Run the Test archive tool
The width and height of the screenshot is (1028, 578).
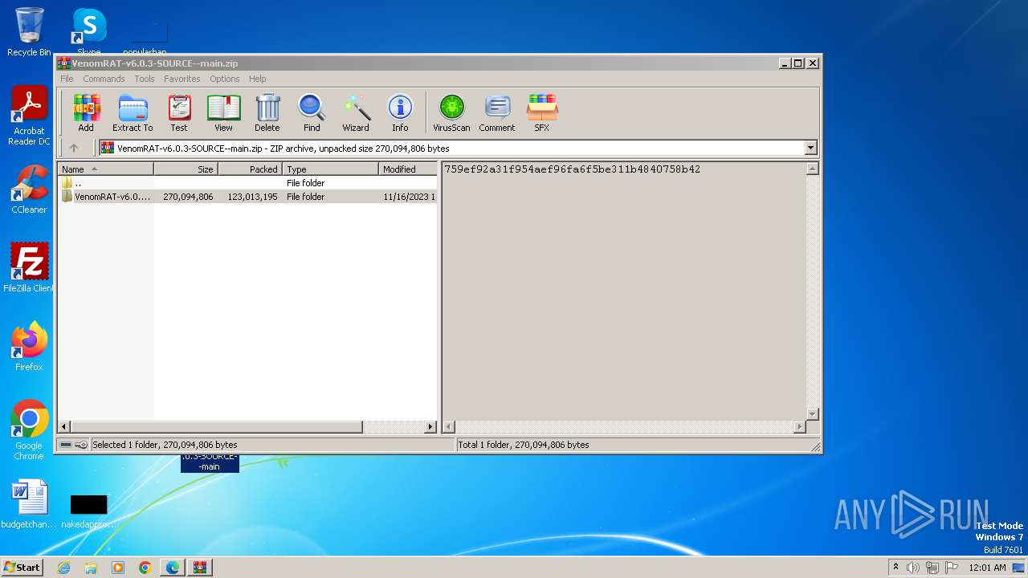tap(179, 112)
